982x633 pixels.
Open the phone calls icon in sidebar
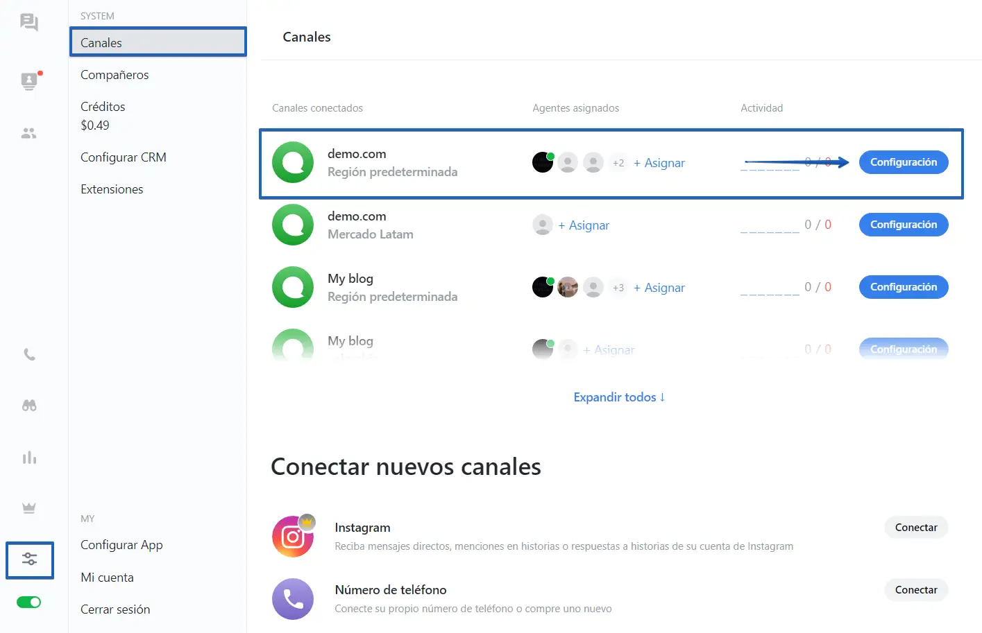point(29,354)
